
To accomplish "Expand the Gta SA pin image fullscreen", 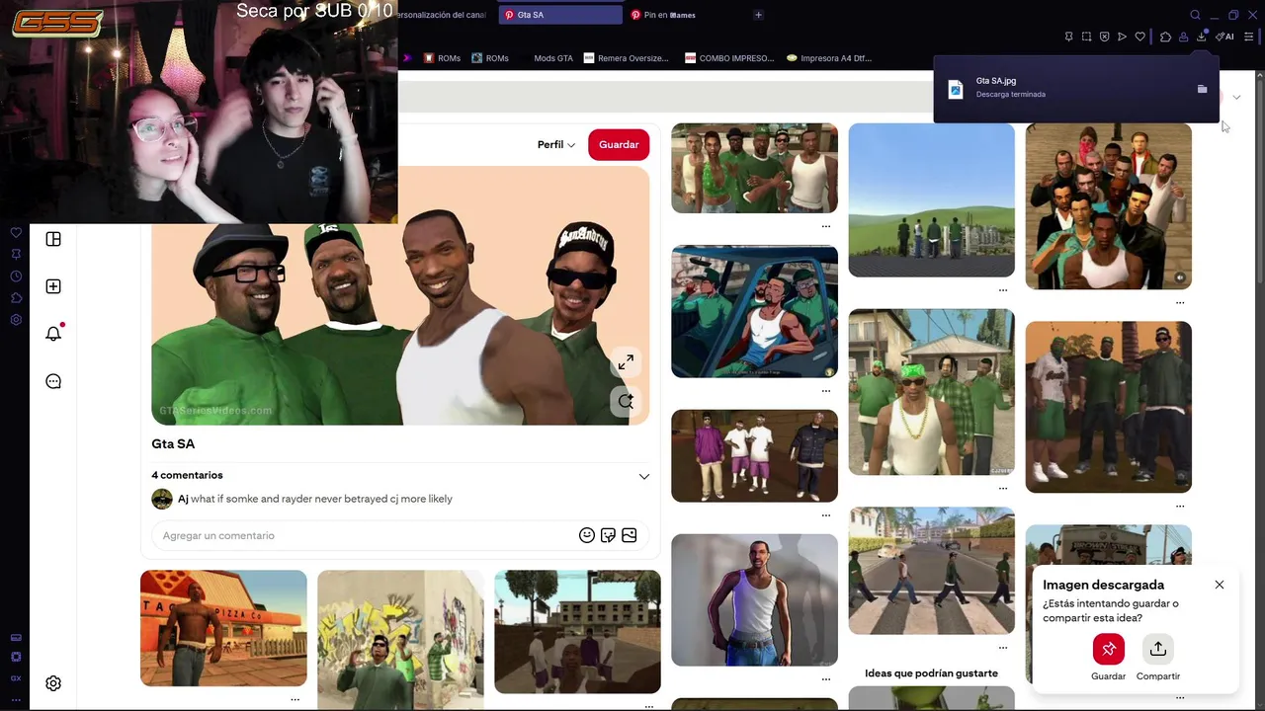I will [x=626, y=363].
